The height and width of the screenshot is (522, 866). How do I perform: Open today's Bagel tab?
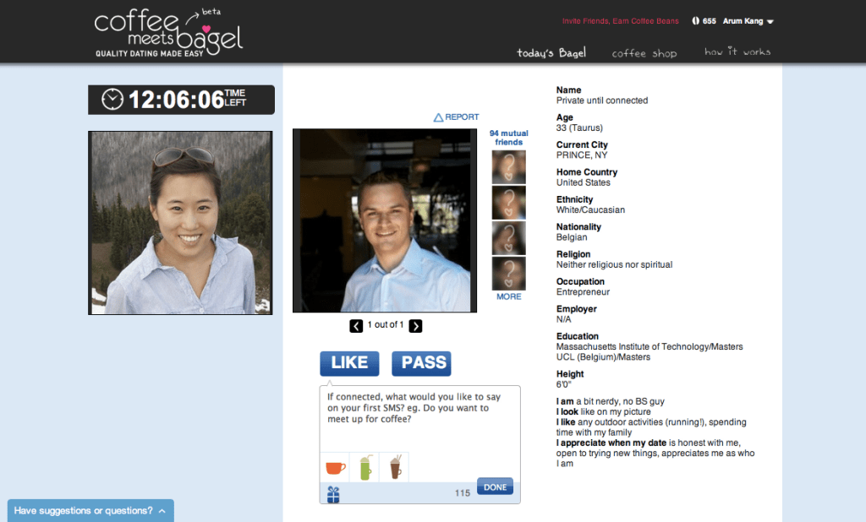(551, 53)
